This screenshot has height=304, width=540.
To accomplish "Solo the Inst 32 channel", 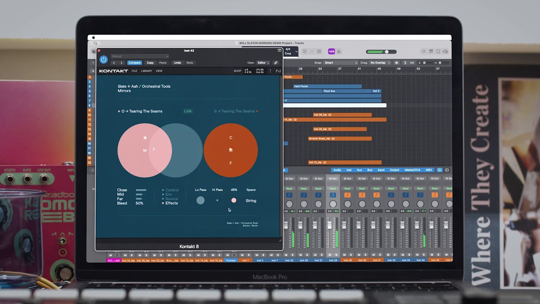I will pyautogui.click(x=394, y=255).
